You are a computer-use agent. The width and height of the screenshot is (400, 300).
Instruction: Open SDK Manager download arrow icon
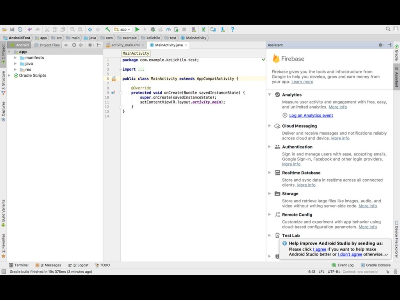(223, 30)
